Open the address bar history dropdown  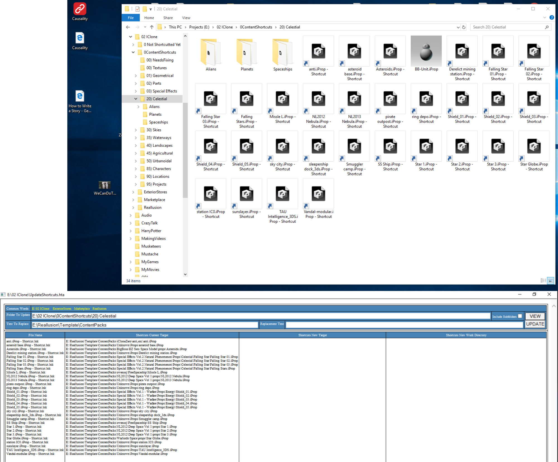458,27
